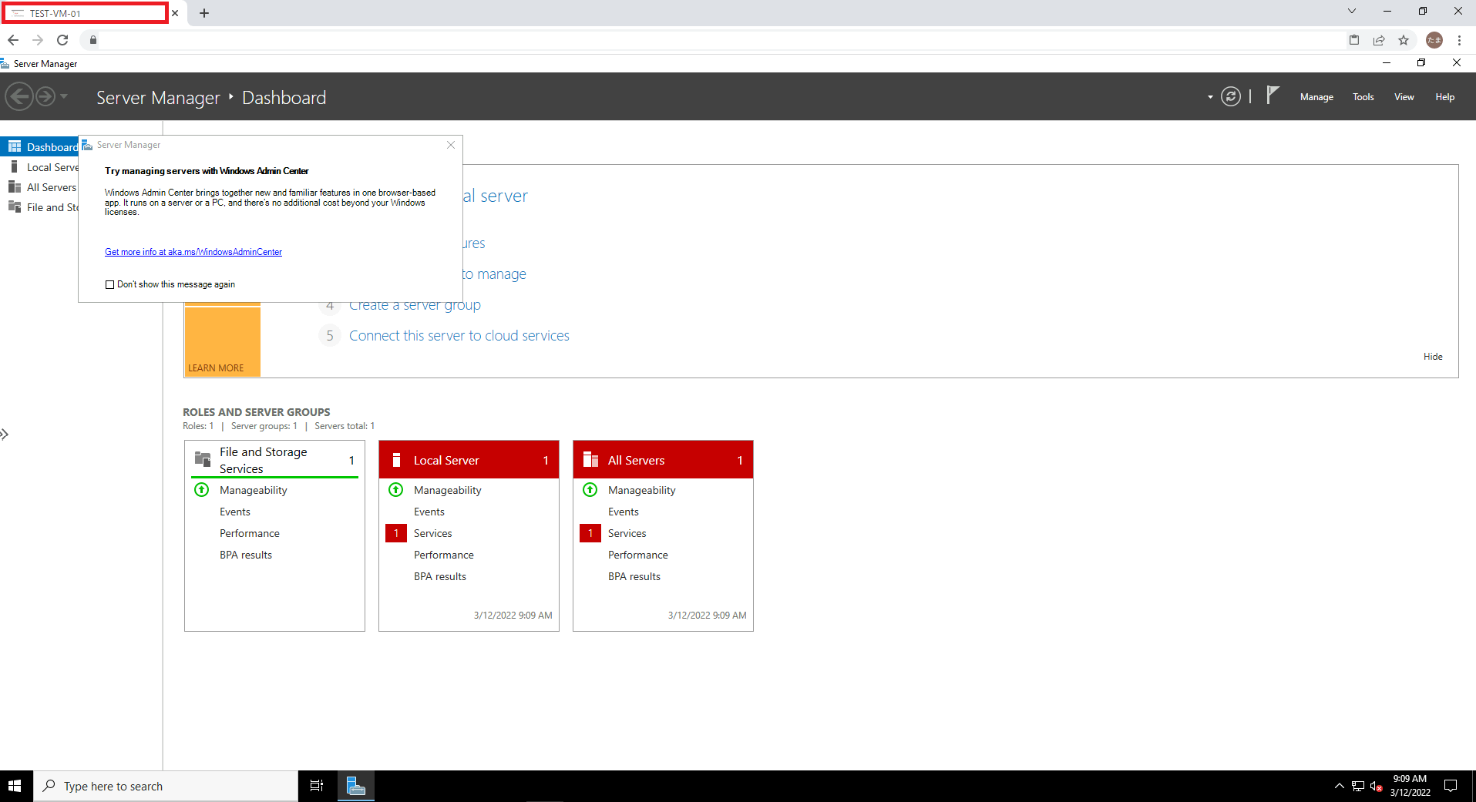This screenshot has width=1476, height=802.
Task: Click the address bar lock icon
Action: (93, 40)
